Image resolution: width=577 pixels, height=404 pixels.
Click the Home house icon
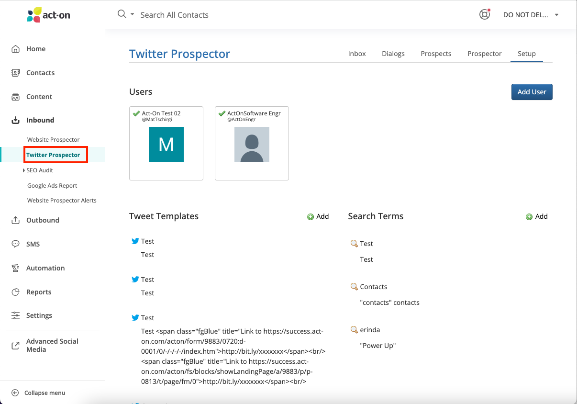coord(16,49)
